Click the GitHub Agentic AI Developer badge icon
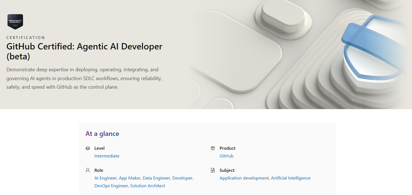The image size is (412, 195). (15, 22)
